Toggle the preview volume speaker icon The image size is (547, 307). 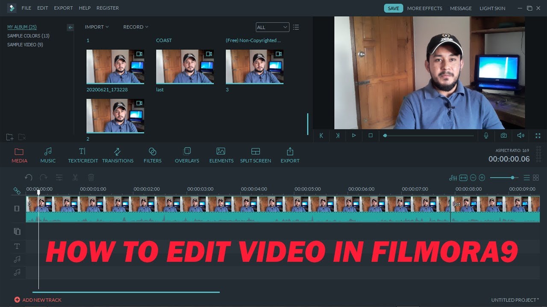521,136
